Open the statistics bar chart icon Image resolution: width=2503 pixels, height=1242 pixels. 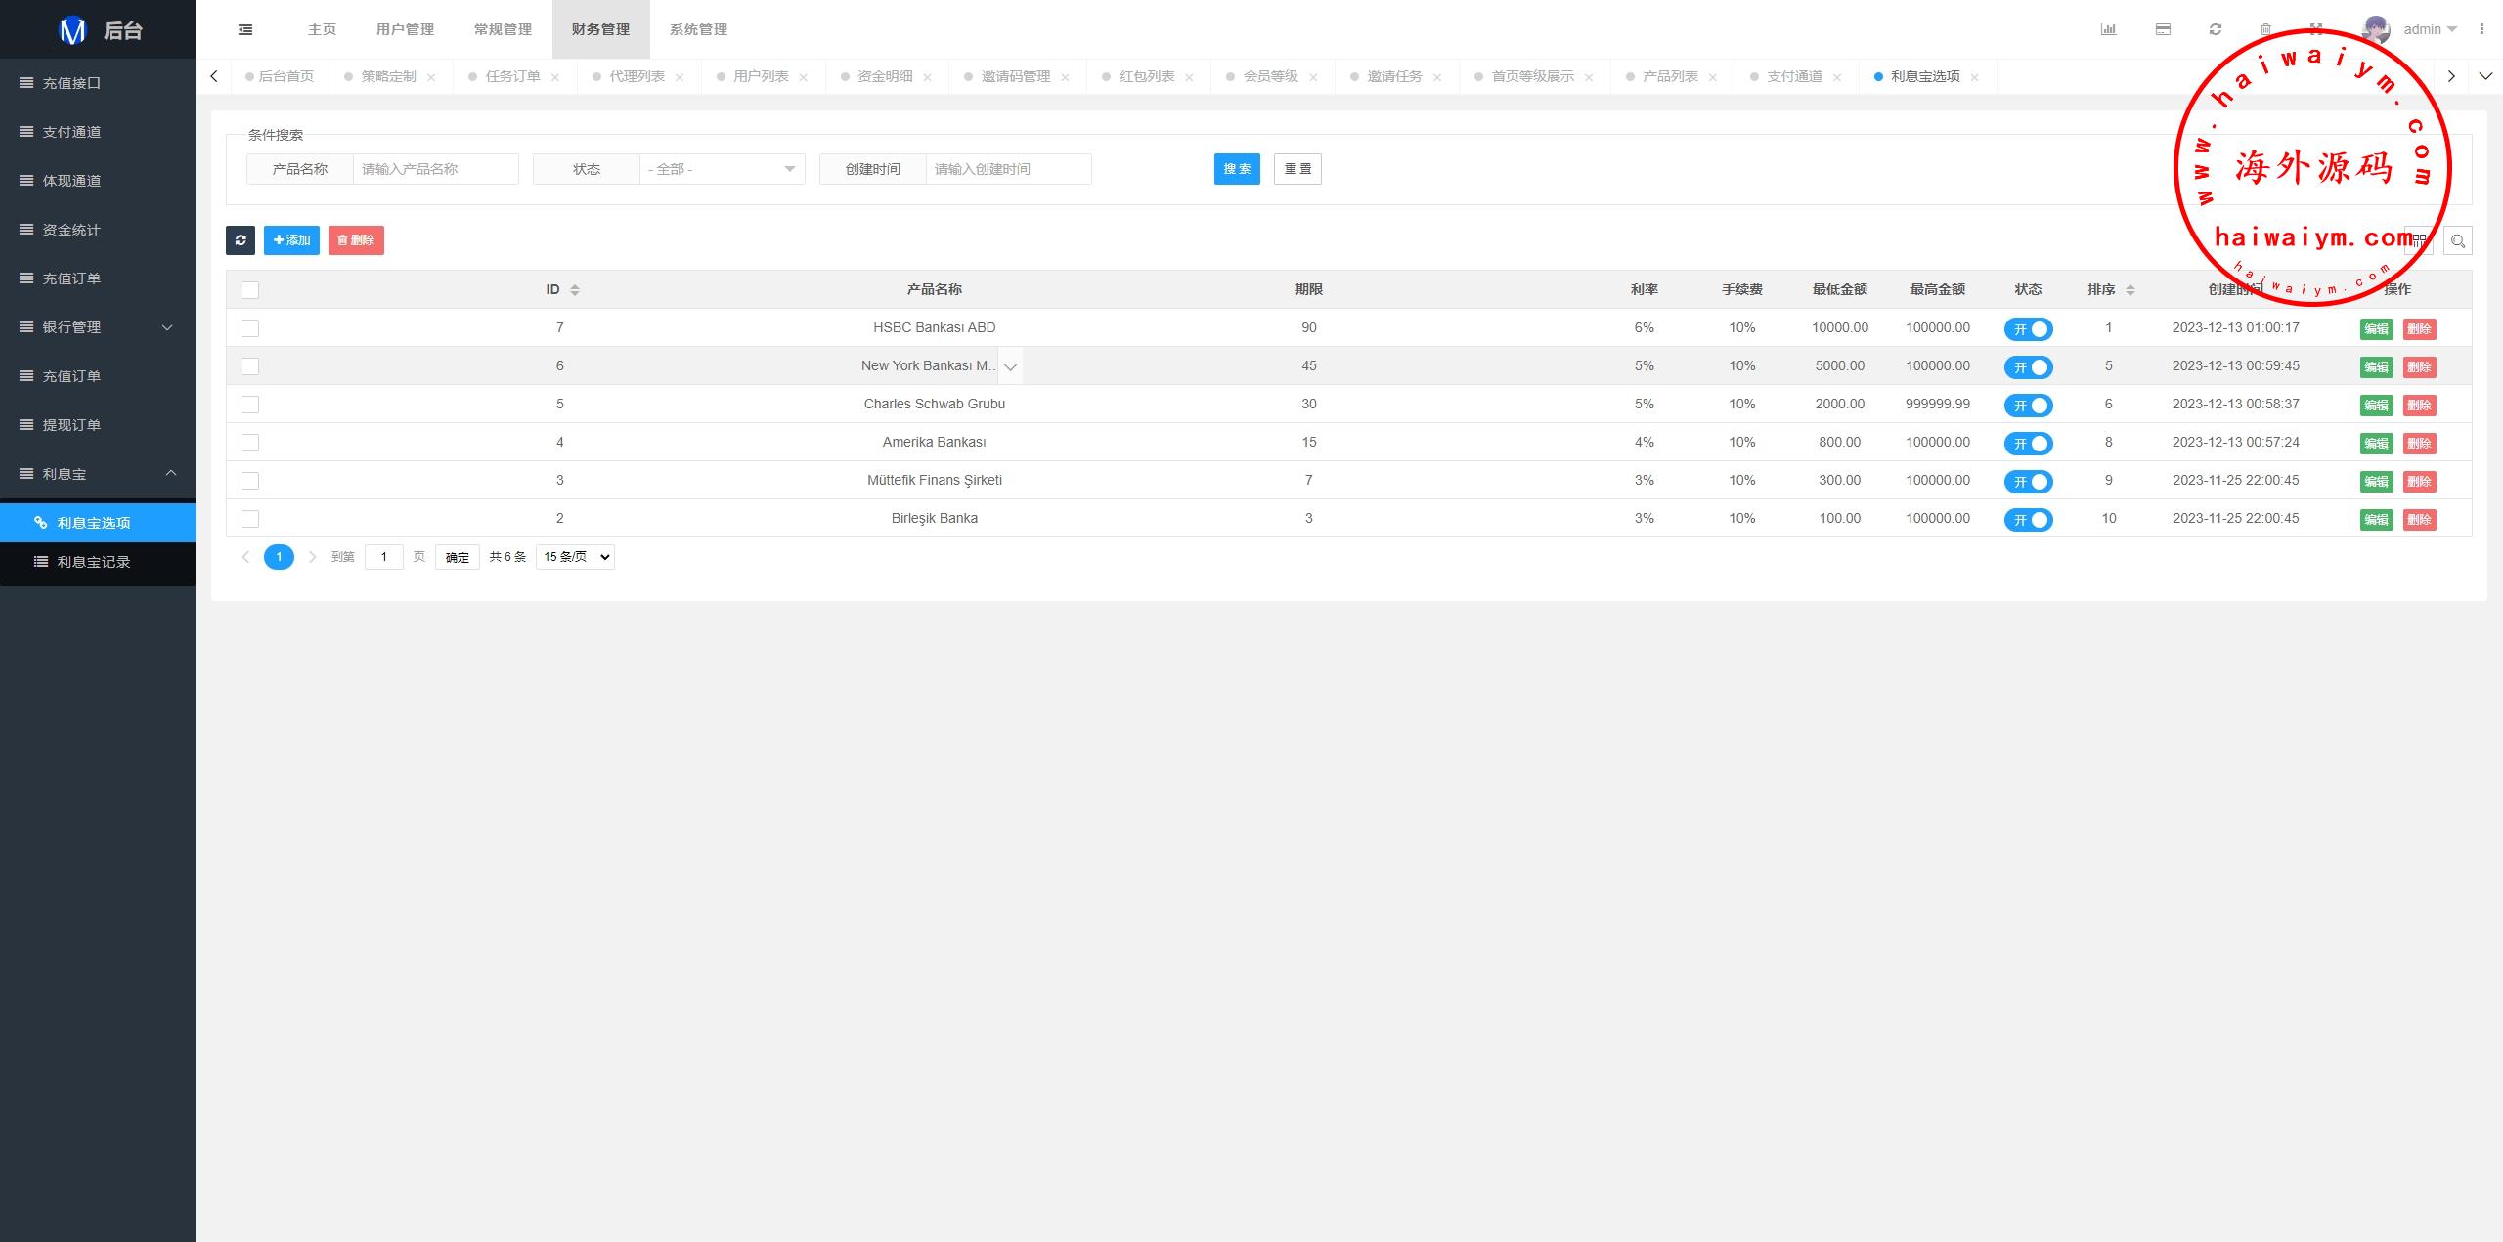point(2108,29)
